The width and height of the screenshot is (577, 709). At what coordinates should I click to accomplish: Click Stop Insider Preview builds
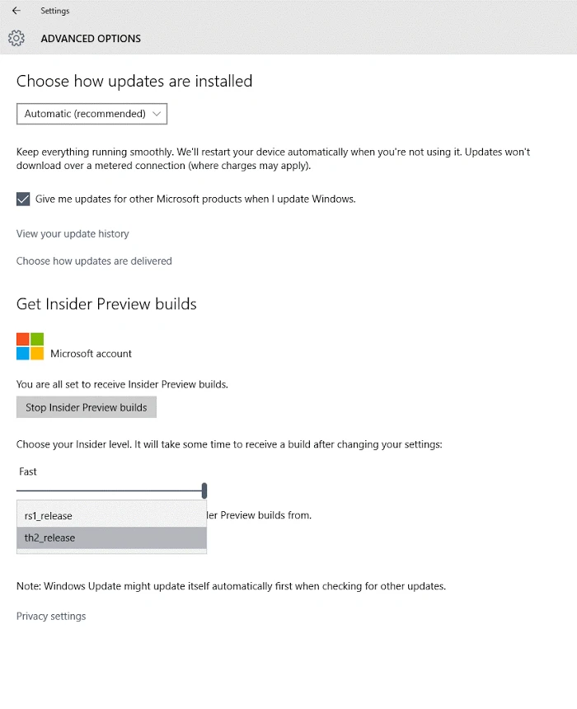pos(86,406)
